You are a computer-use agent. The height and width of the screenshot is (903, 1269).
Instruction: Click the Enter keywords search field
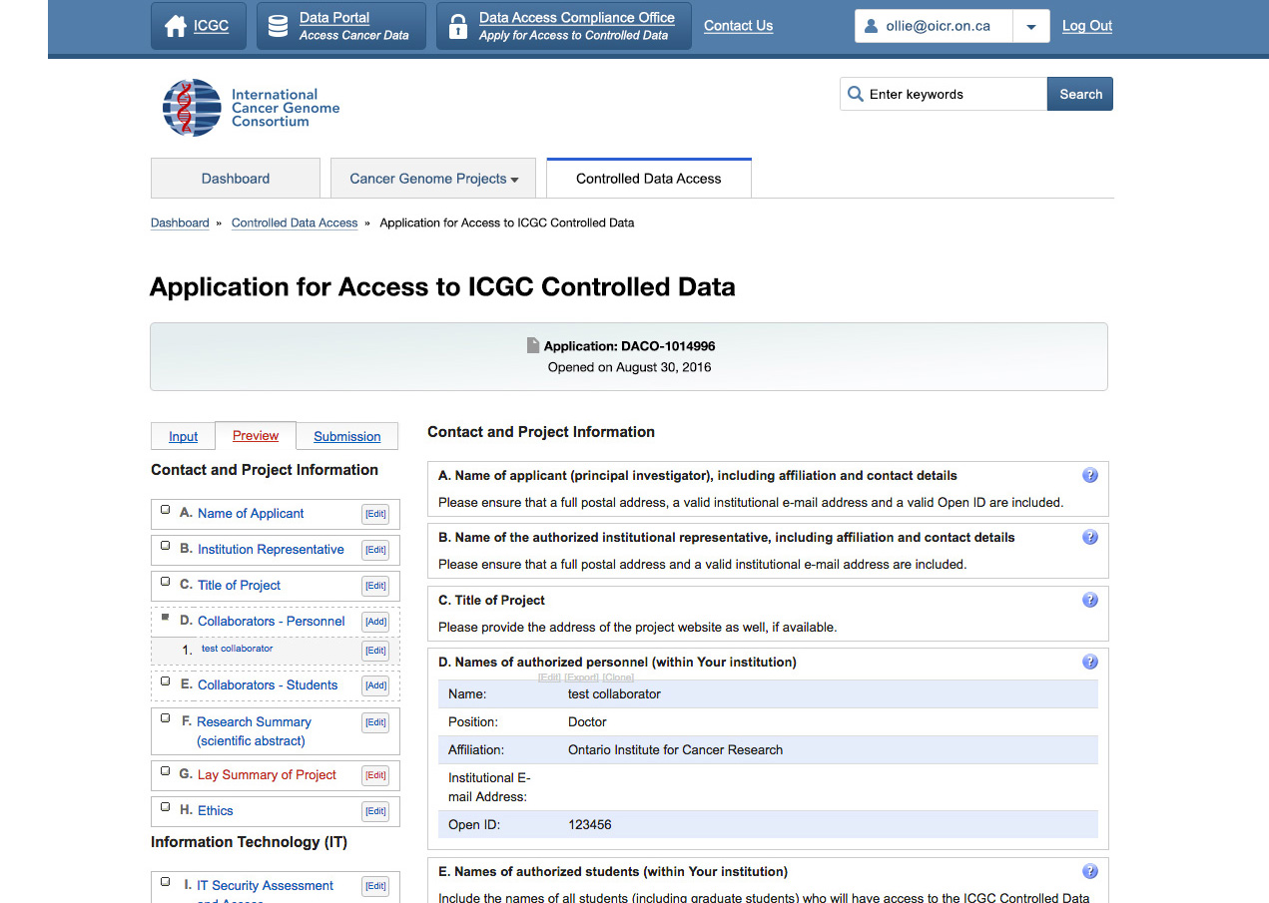(953, 95)
